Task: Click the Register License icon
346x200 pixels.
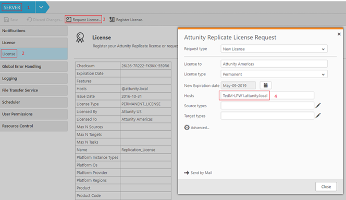Action: point(112,20)
